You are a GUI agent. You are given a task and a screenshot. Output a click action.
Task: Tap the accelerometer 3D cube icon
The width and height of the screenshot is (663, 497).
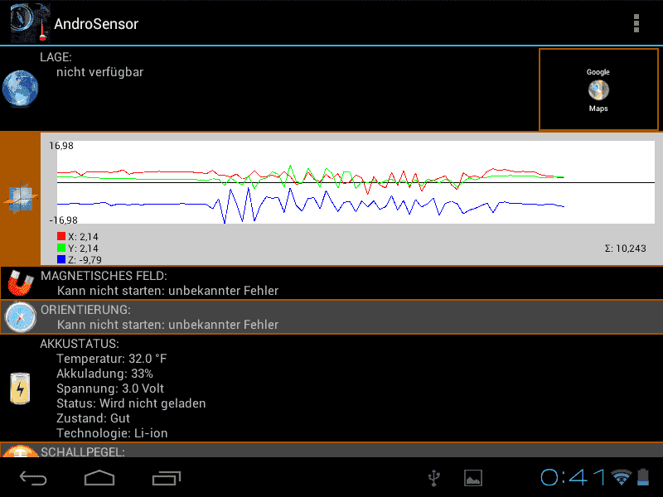click(21, 198)
